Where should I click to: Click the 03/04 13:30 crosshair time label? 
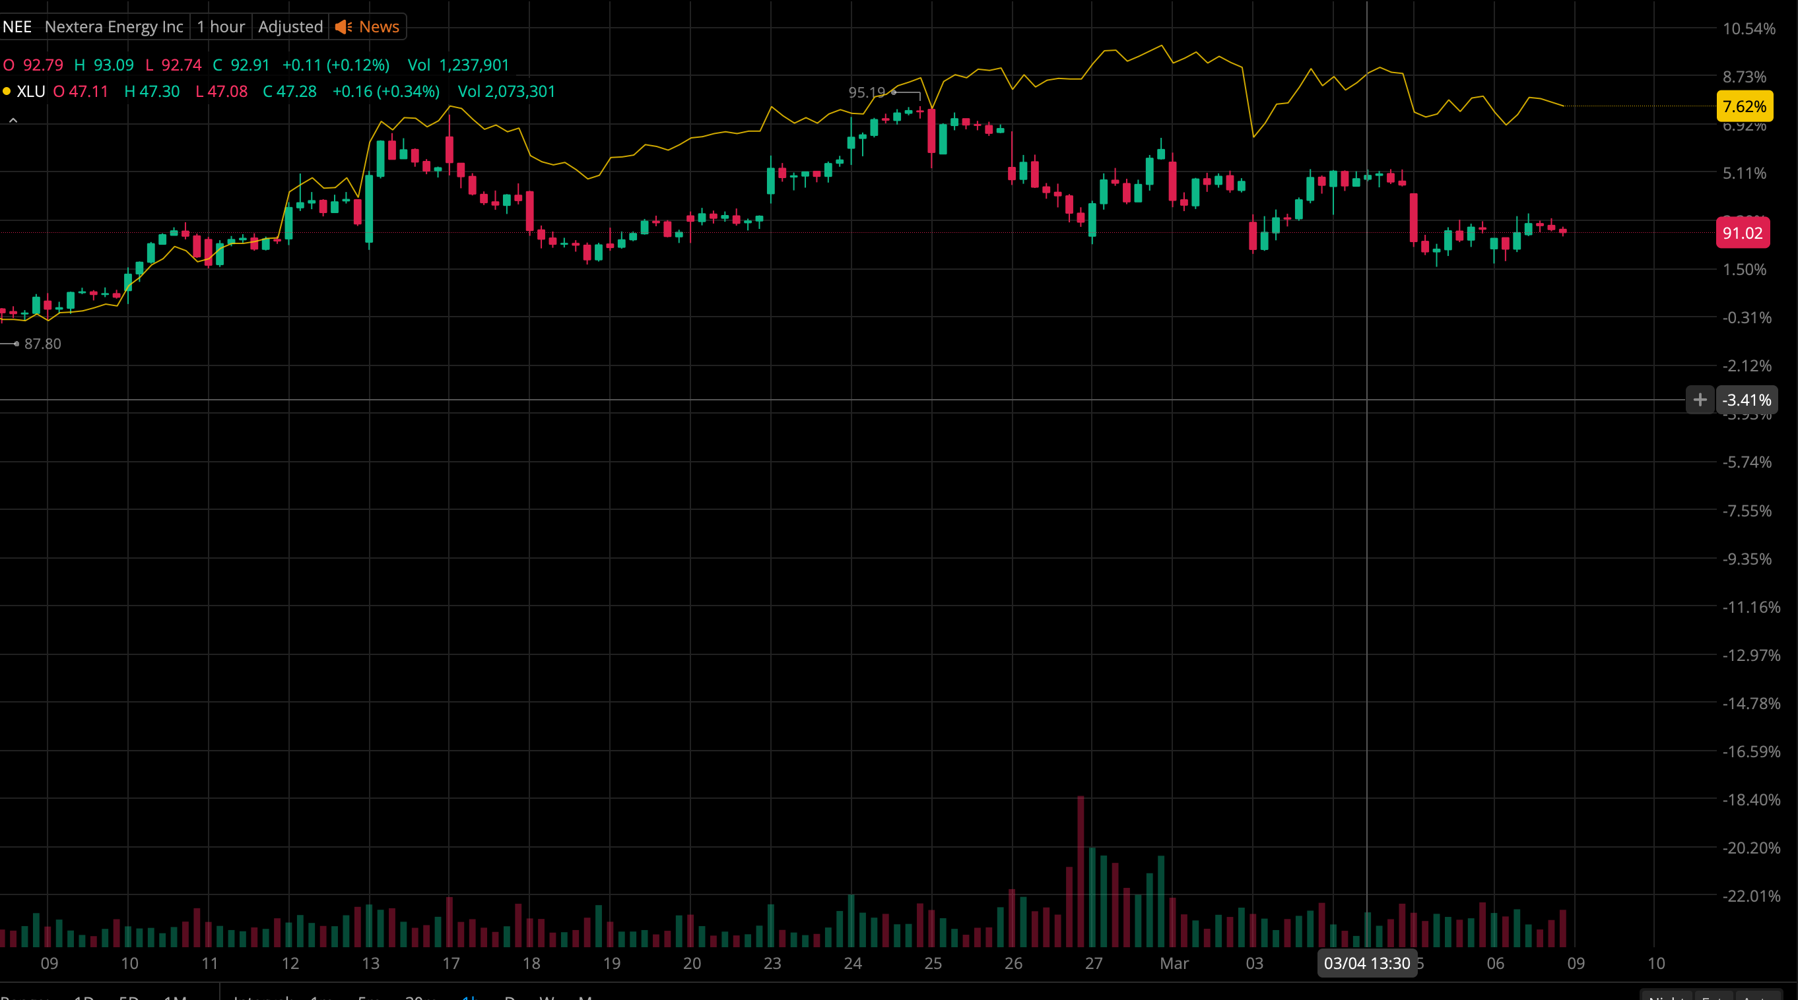1366,963
